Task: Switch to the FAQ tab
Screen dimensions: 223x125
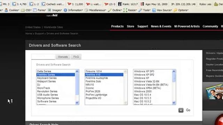Action: (76, 57)
